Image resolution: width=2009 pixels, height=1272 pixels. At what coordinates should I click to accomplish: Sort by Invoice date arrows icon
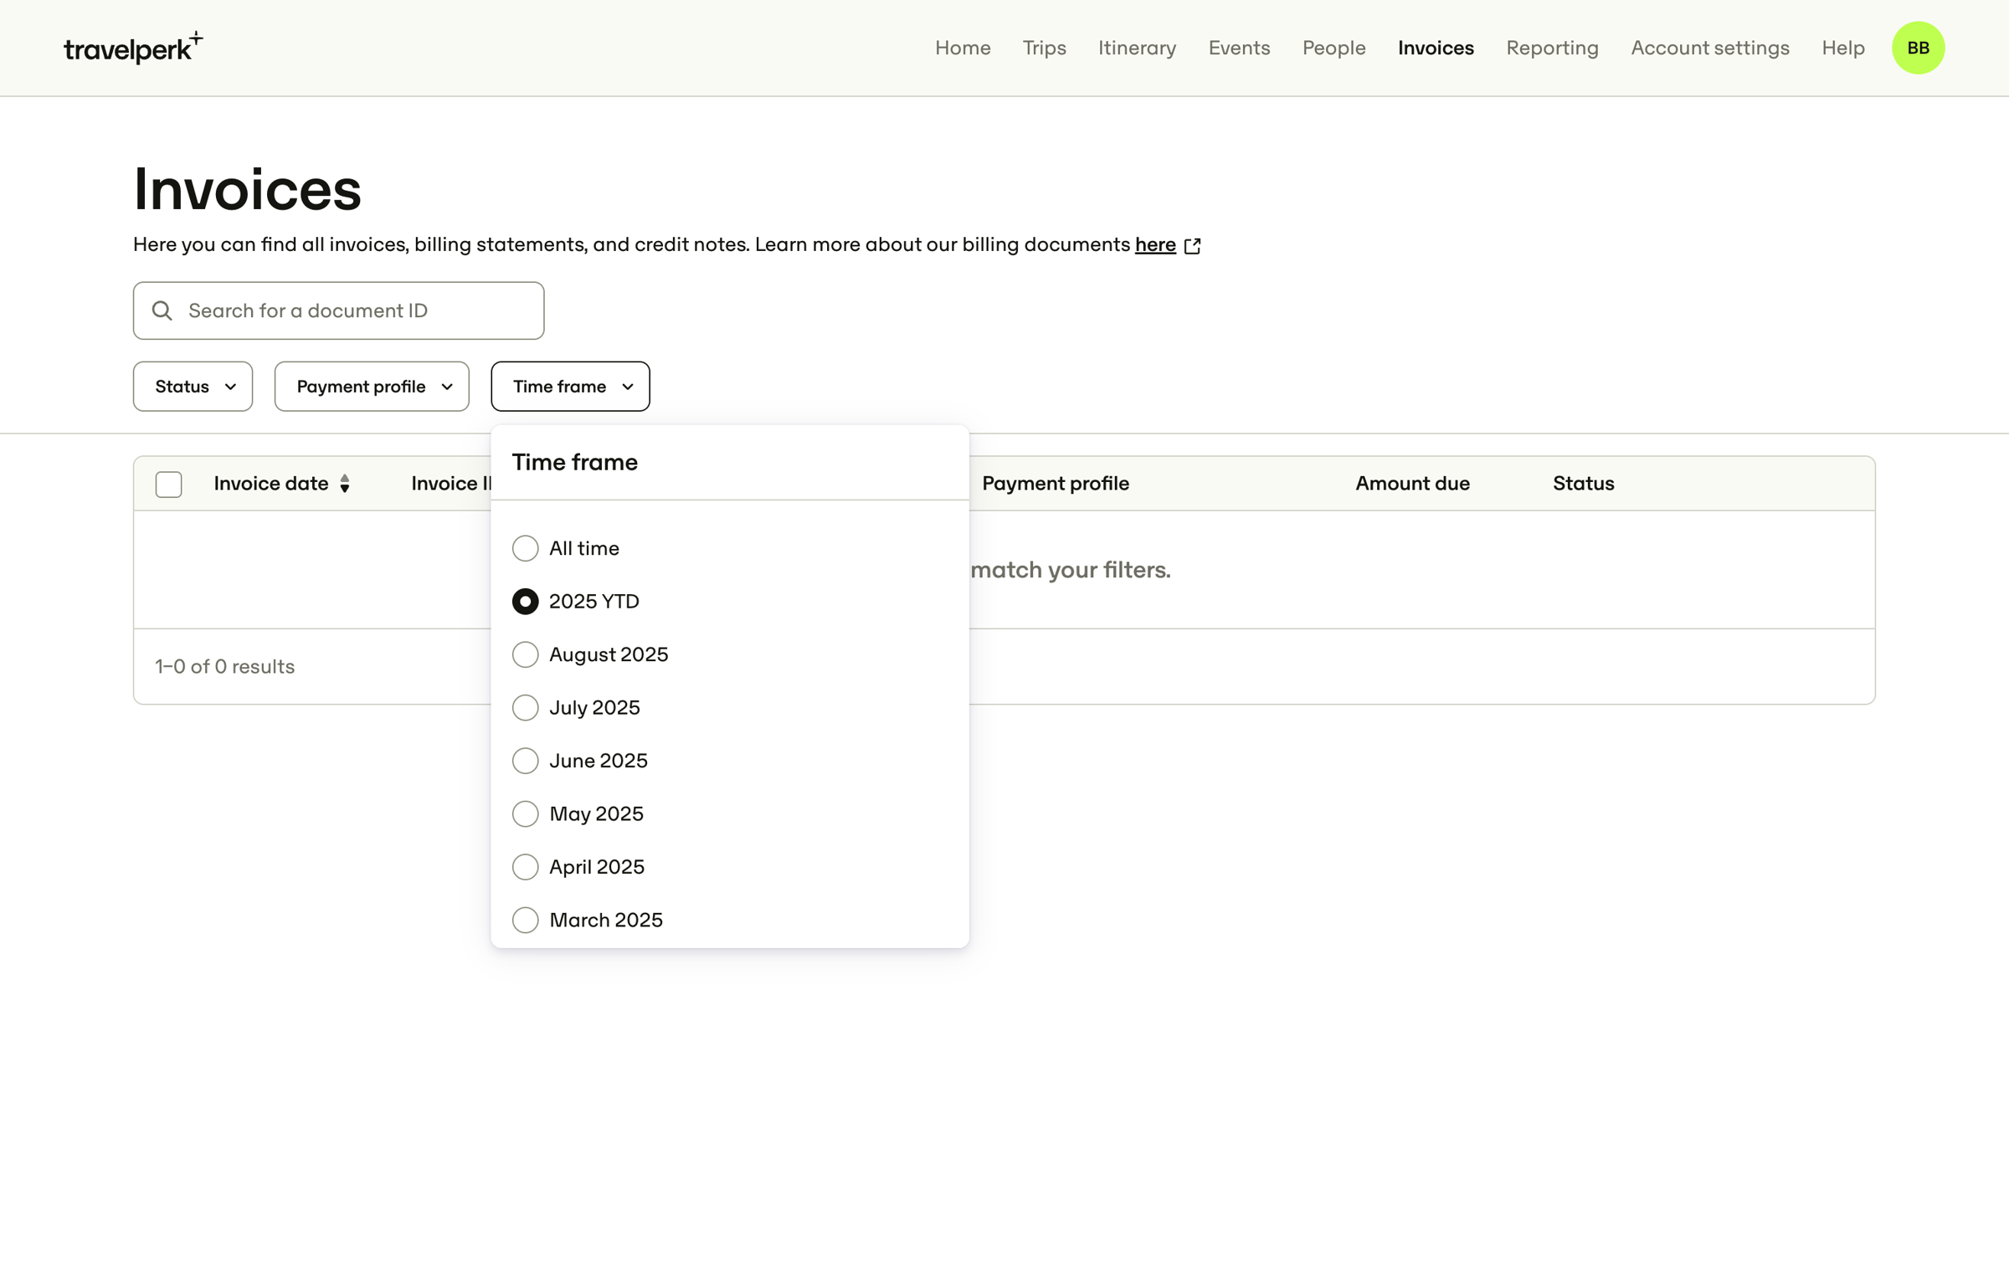click(345, 484)
